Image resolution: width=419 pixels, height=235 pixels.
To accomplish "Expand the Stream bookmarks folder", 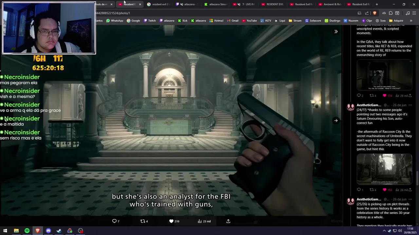I will coord(295,21).
